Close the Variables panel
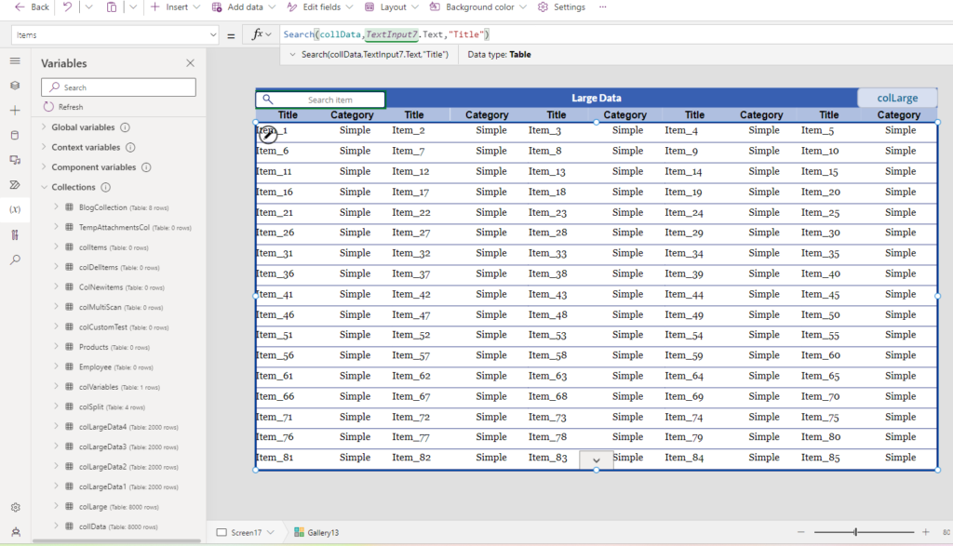Viewport: 953px width, 546px height. point(190,63)
